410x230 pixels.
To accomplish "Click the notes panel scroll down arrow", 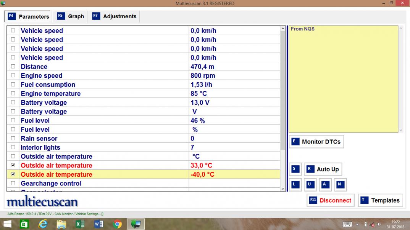I will pos(401,130).
